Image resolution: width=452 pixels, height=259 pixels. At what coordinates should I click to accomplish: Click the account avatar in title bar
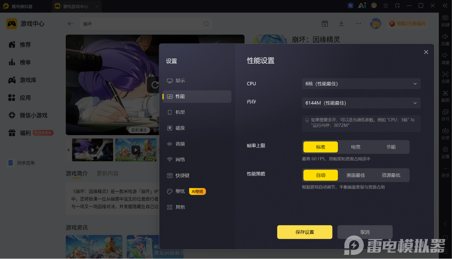(374, 6)
